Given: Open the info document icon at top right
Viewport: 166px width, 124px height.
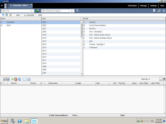Looking at the screenshot, I should [154, 11].
